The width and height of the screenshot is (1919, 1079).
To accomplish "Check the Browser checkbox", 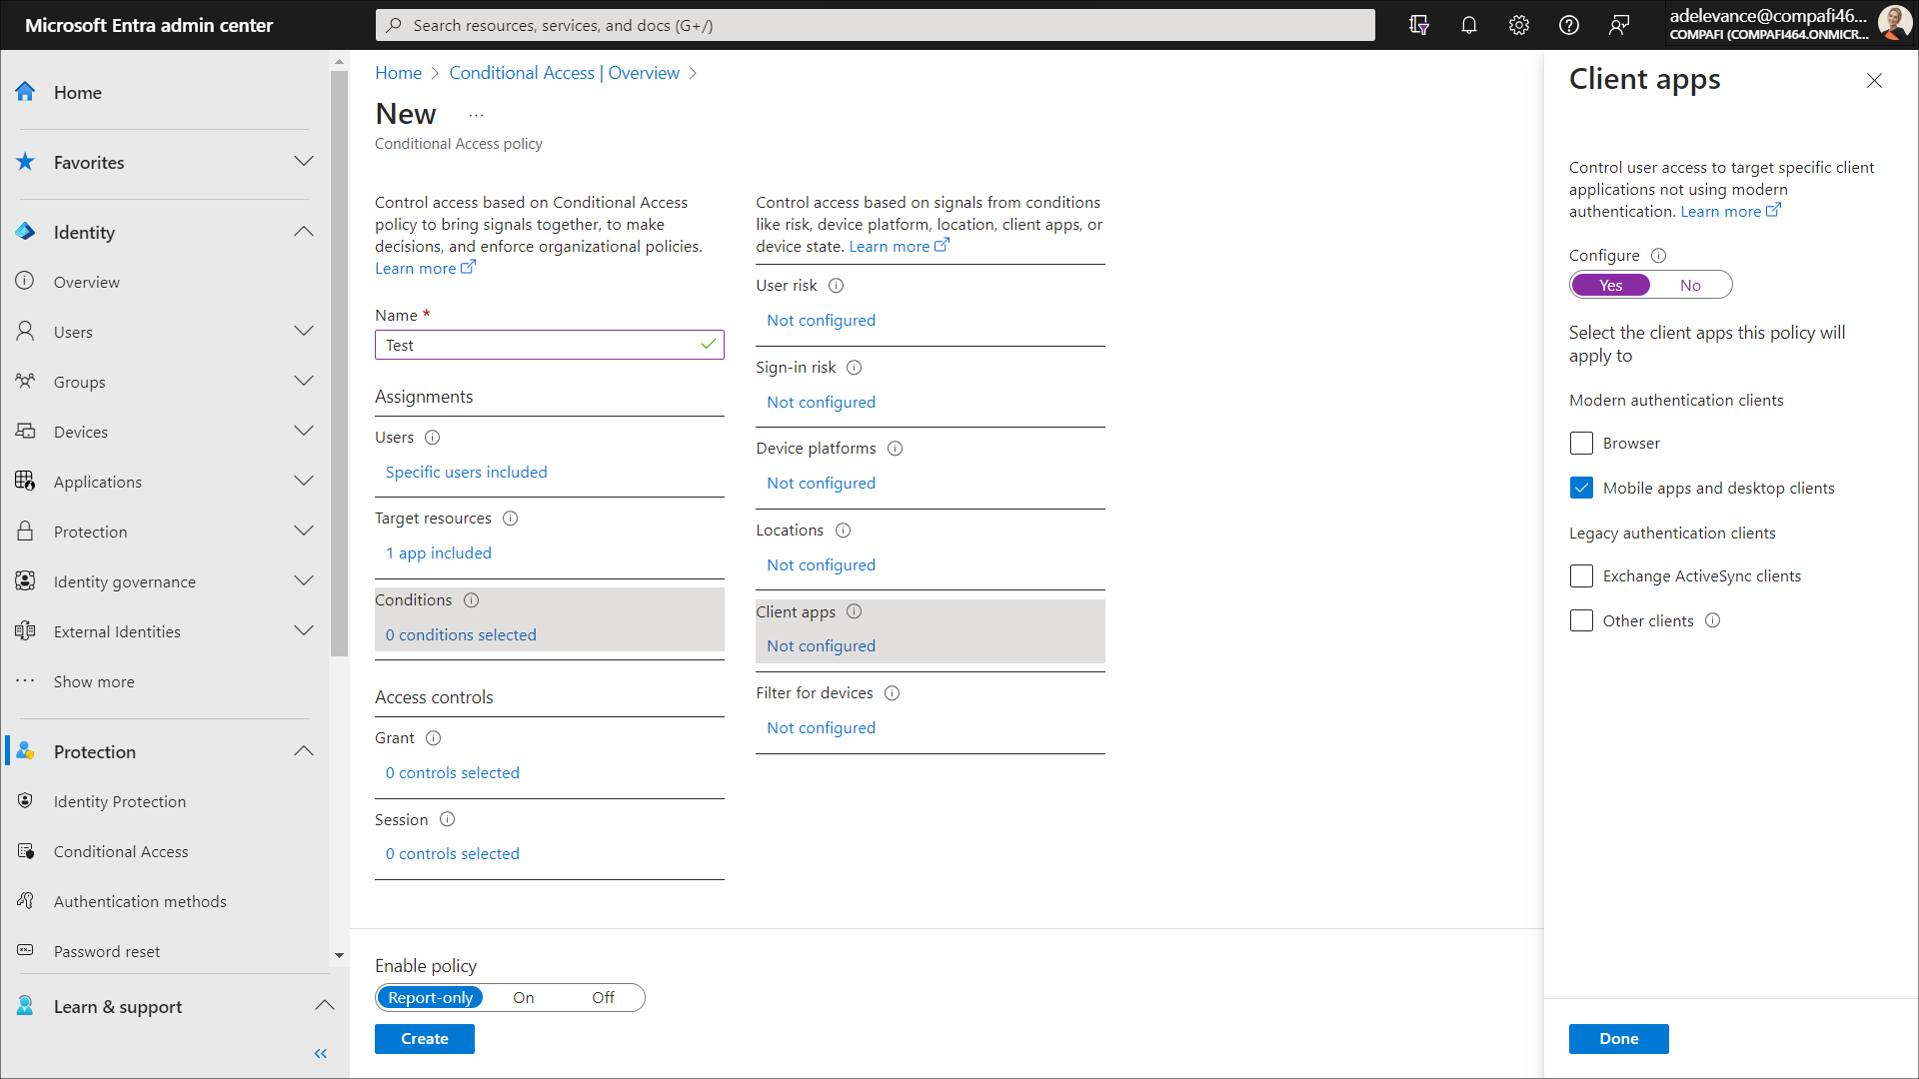I will (x=1581, y=443).
